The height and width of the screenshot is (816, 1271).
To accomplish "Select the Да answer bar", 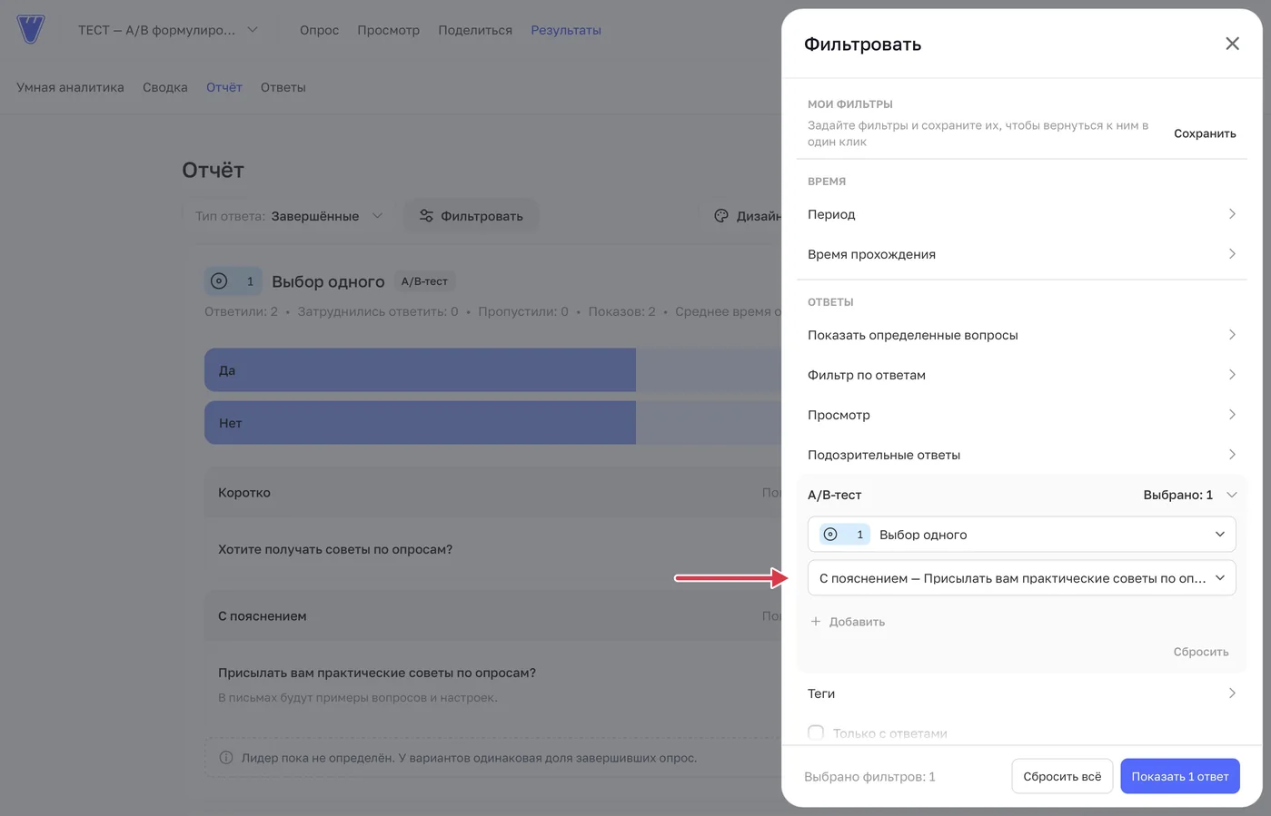I will (492, 370).
